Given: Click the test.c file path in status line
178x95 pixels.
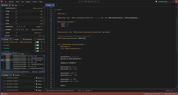Looking at the screenshot, I should [x=60, y=91].
